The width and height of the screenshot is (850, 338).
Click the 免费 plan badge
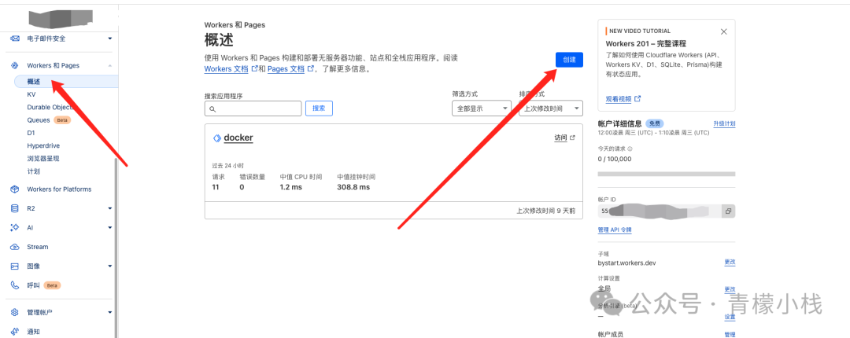pos(654,123)
